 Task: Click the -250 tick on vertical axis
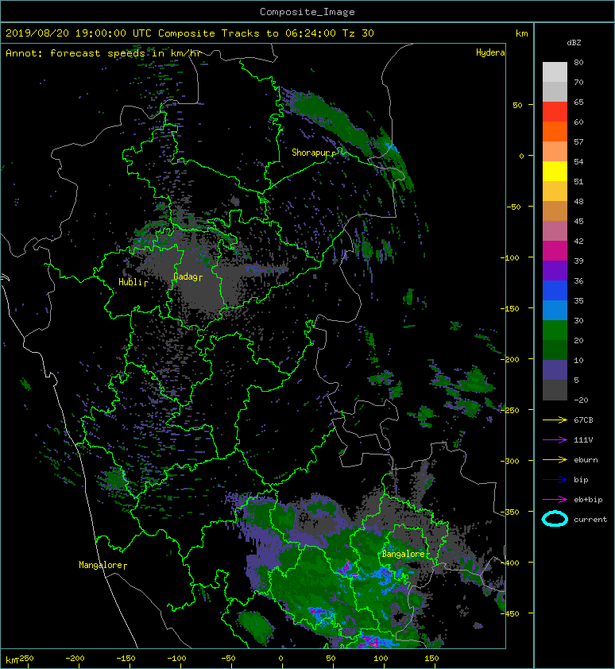510,410
